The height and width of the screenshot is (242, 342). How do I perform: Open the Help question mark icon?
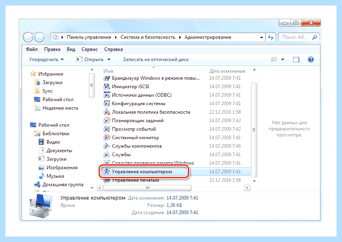pos(311,59)
